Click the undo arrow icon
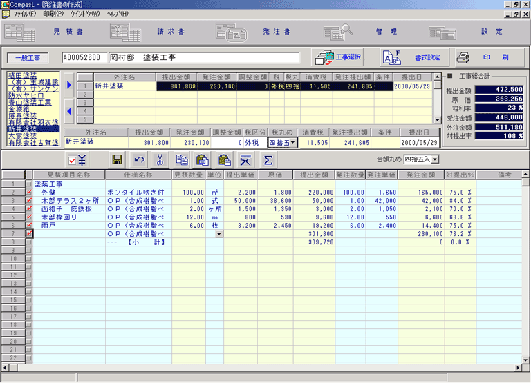Viewport: 531px width, 383px height. click(x=138, y=160)
